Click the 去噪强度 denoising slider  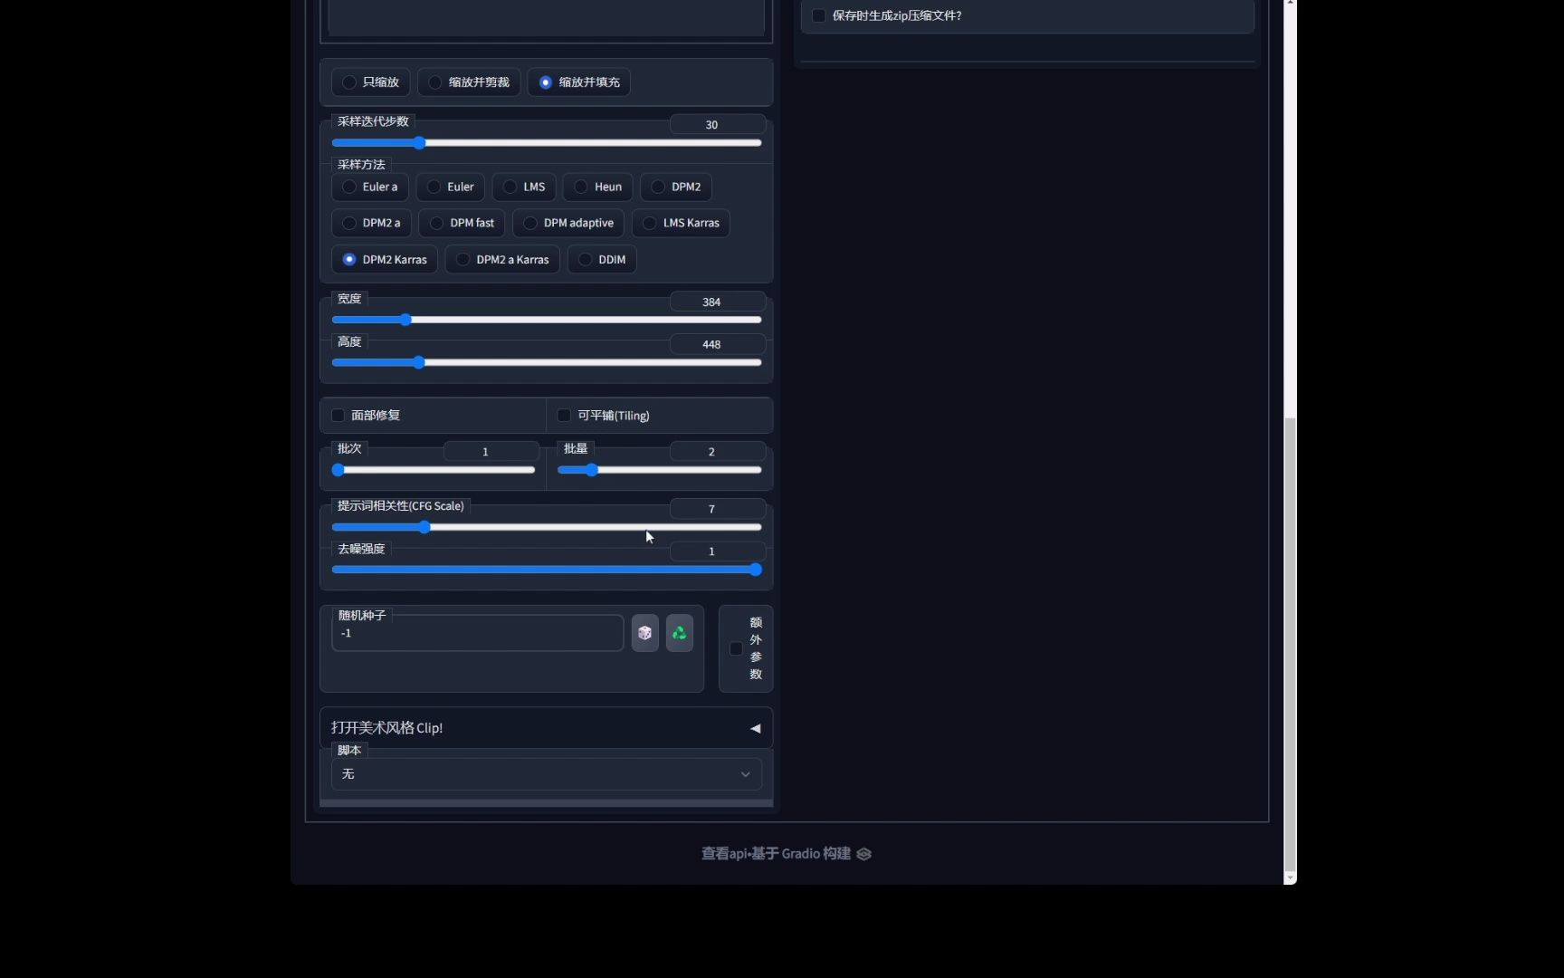point(547,570)
